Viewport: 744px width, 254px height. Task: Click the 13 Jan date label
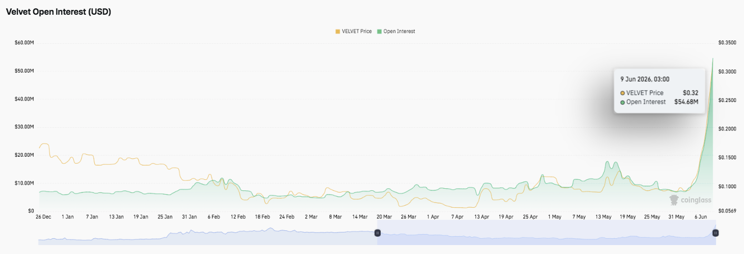click(116, 217)
